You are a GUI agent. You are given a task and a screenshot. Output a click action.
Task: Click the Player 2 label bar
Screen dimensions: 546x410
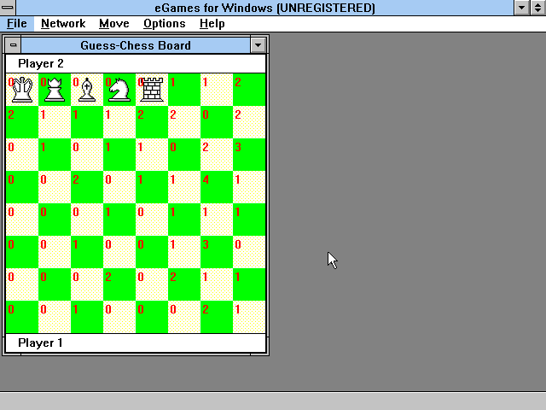136,64
